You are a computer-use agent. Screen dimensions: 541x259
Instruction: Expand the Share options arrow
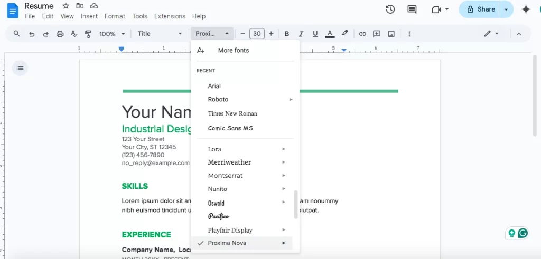[x=506, y=9]
